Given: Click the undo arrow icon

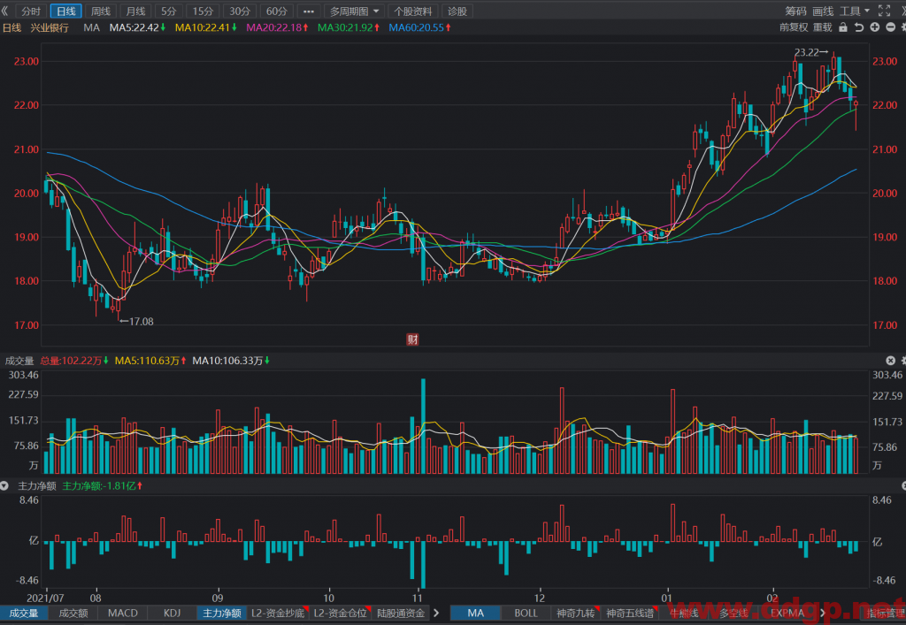Looking at the screenshot, I should click(859, 27).
